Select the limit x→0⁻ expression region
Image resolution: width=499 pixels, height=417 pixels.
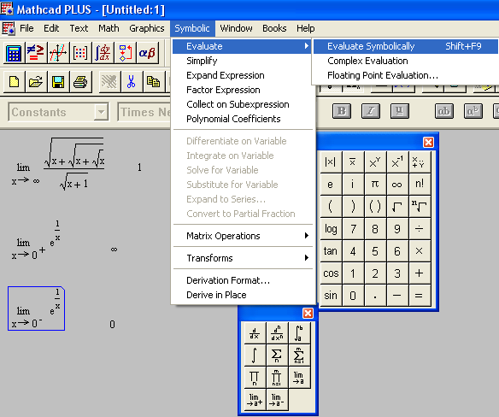point(36,308)
